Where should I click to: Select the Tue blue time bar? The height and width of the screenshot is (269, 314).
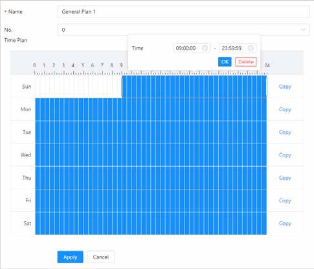(151, 132)
